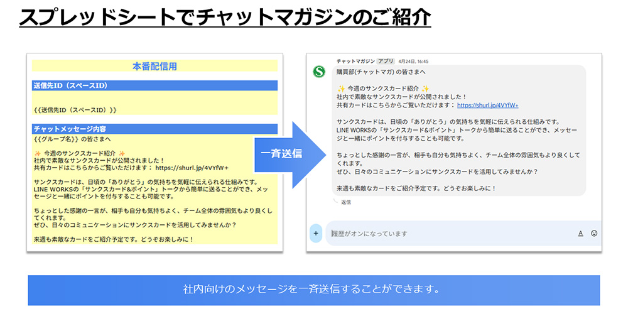The width and height of the screenshot is (628, 309).
Task: Click the チャットマガジン sender name
Action: (355, 62)
